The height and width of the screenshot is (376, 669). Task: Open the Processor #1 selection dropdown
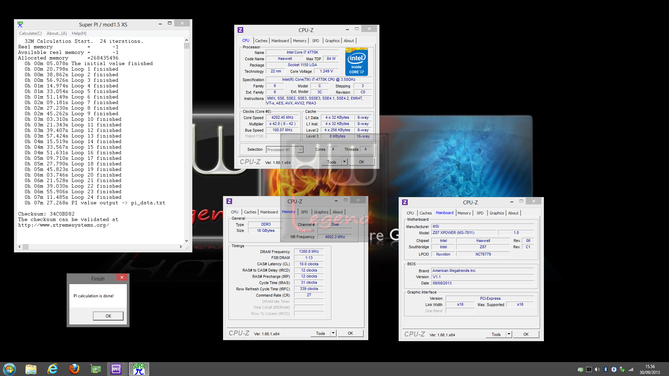(285, 150)
